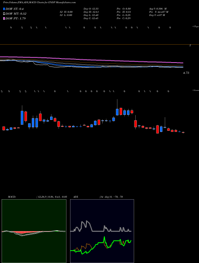
Task: Click inside the dark blue ADX chart panel
Action: tap(102, 231)
